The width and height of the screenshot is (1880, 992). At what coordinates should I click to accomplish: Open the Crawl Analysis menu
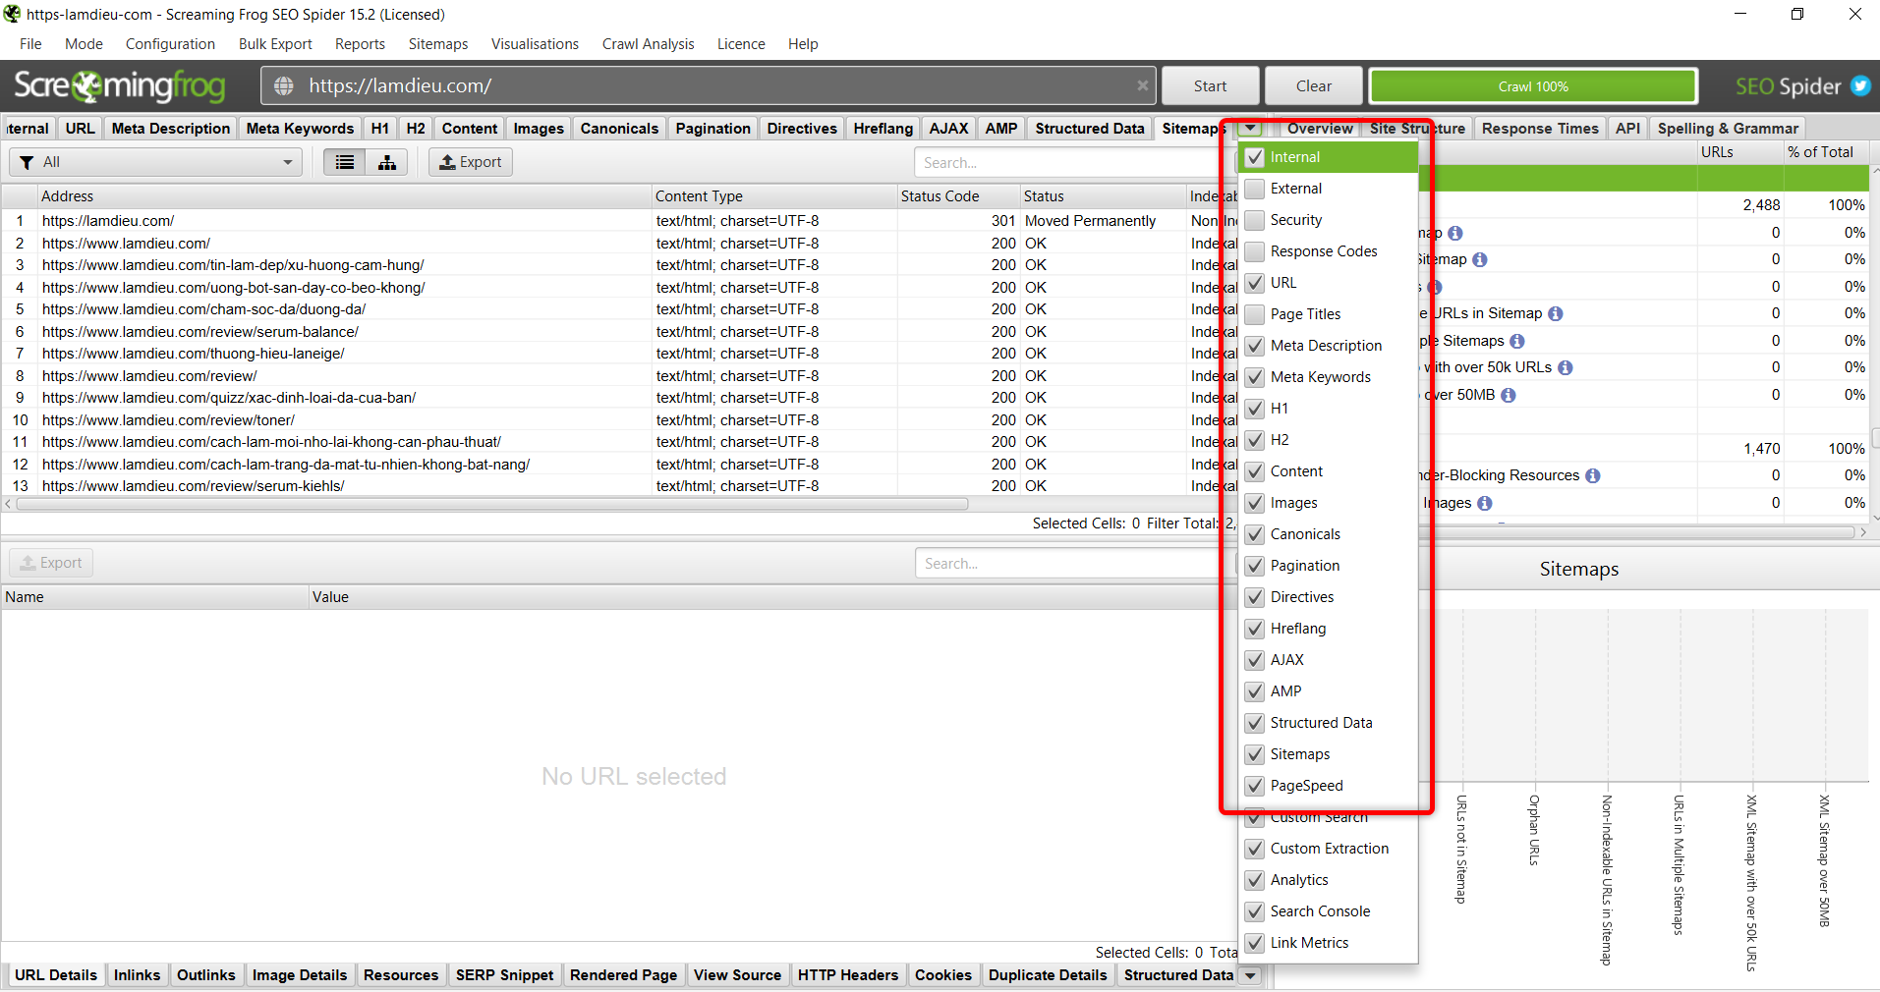pos(648,44)
